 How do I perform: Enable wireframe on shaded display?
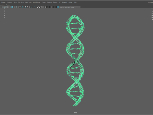point(16,7)
